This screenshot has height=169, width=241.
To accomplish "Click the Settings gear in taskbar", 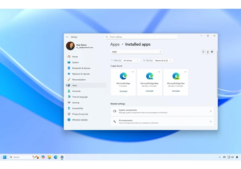I will pyautogui.click(x=62, y=157).
